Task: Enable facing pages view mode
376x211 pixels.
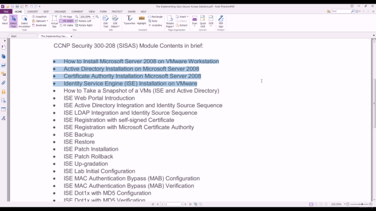Action: (x=321, y=205)
